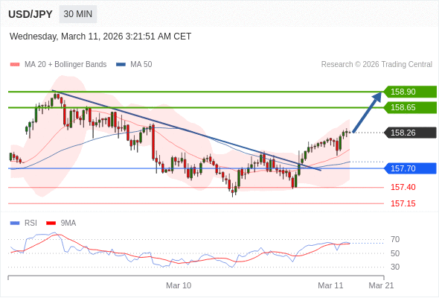
Task: Click the MA 20 + Bollinger Bands label
Action: 65,65
